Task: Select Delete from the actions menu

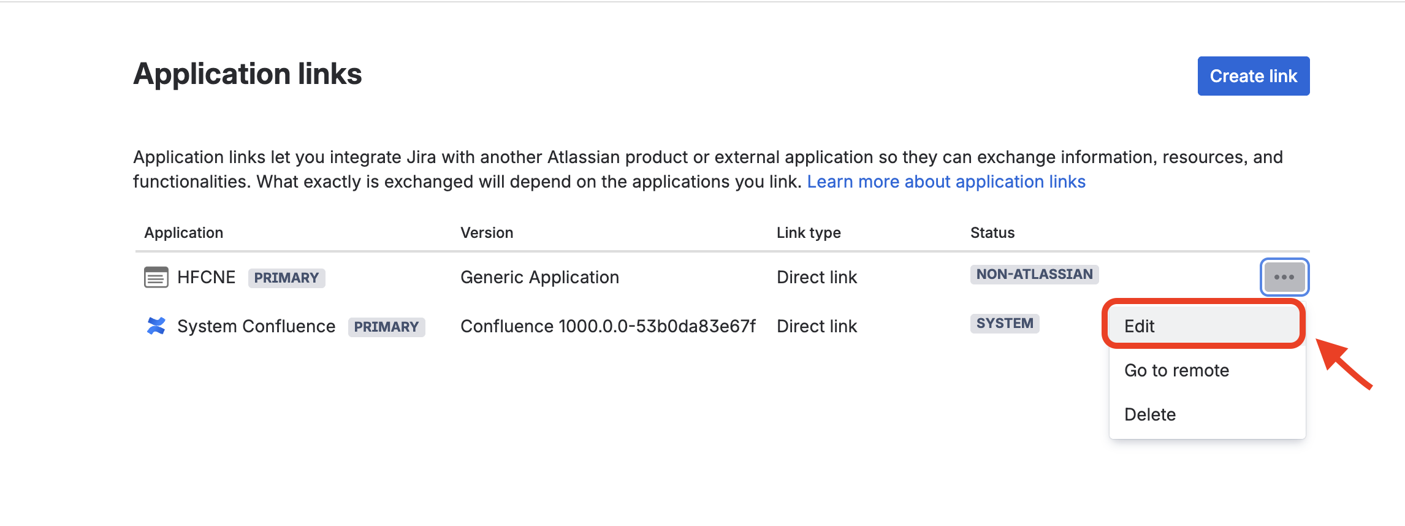Action: (1150, 414)
